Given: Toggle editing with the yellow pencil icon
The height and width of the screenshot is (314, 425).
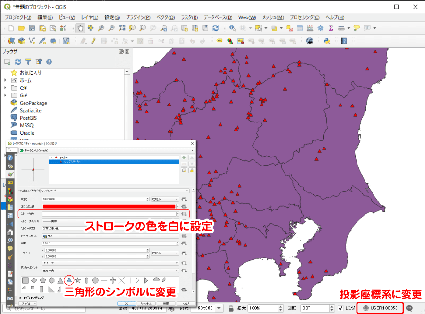Looking at the screenshot, I should (93, 41).
